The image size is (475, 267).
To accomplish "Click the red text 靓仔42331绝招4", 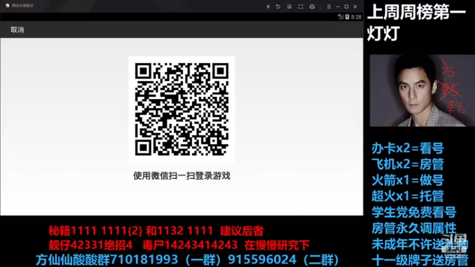I will pyautogui.click(x=91, y=245).
